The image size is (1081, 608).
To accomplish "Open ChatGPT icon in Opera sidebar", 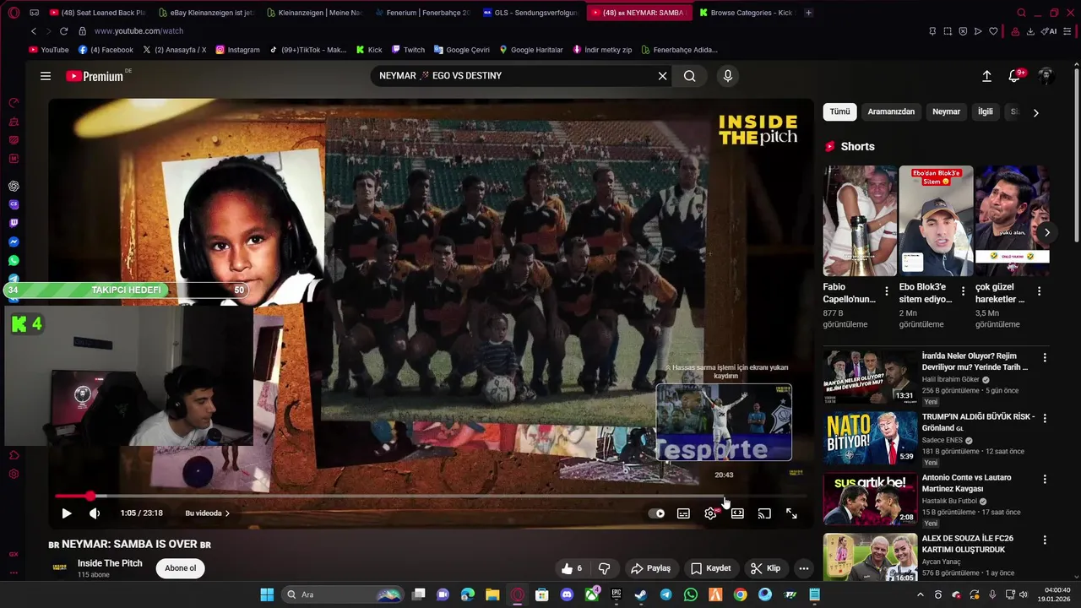I will pos(14,186).
